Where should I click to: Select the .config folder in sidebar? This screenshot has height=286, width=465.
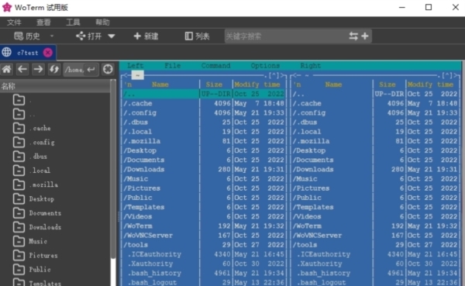42,143
